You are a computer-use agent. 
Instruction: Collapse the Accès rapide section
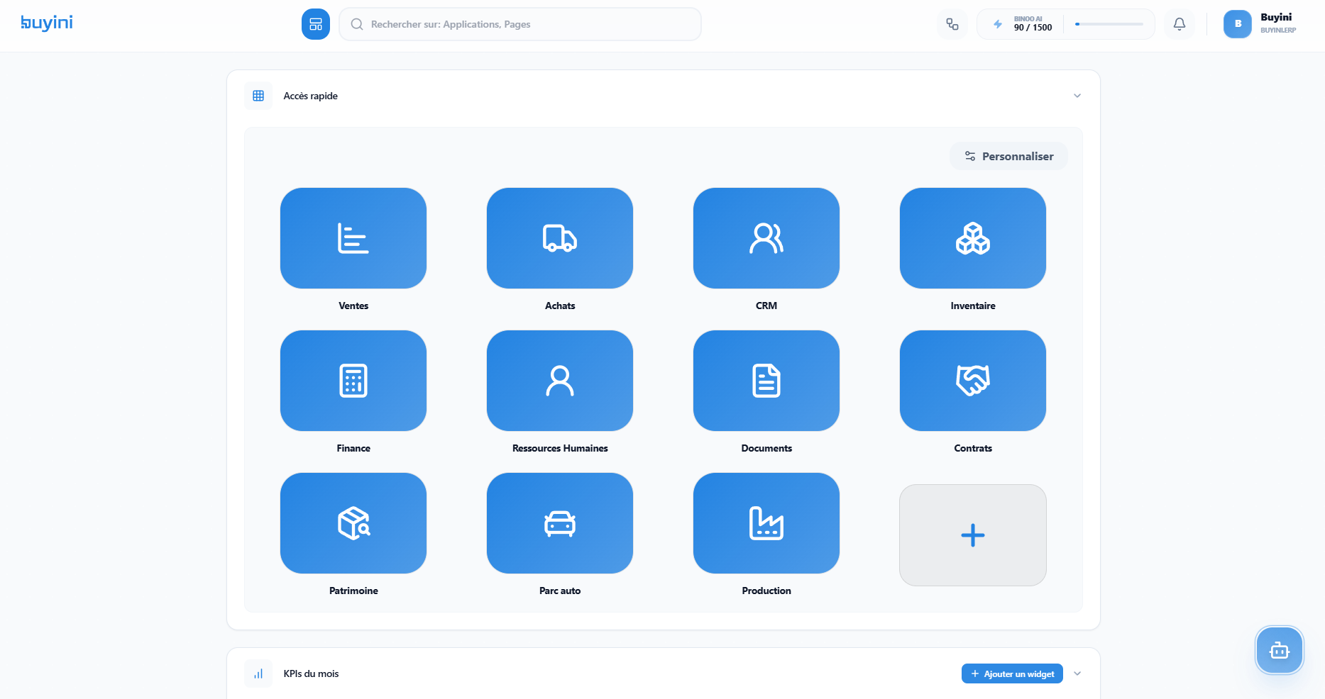pyautogui.click(x=1077, y=96)
